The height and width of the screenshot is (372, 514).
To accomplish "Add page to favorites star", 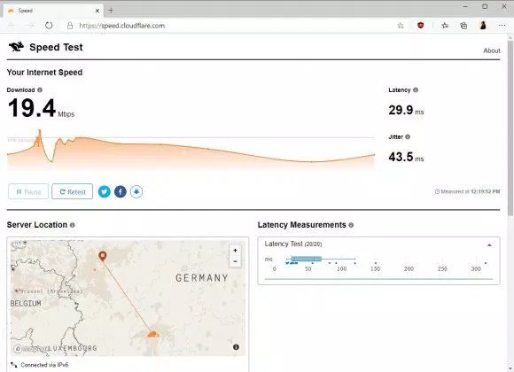I will tap(401, 26).
